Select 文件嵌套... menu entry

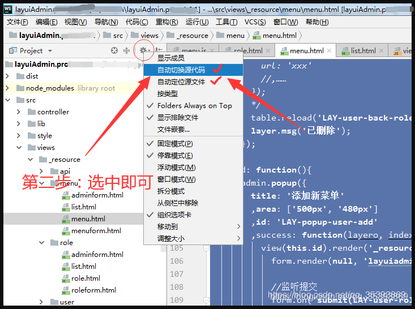point(193,130)
